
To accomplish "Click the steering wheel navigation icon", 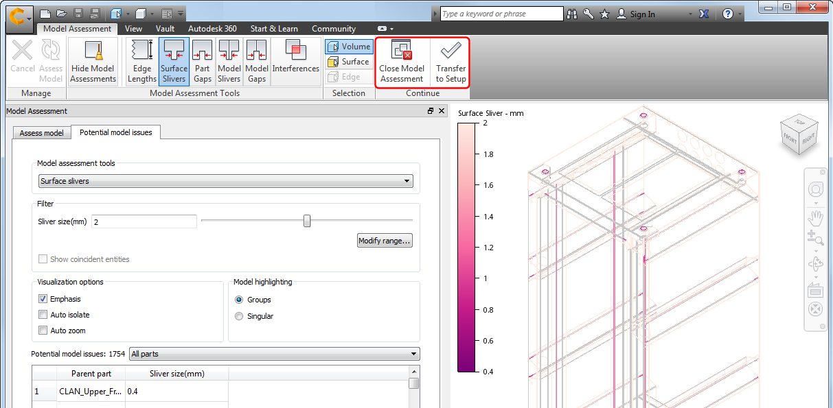I will click(815, 189).
